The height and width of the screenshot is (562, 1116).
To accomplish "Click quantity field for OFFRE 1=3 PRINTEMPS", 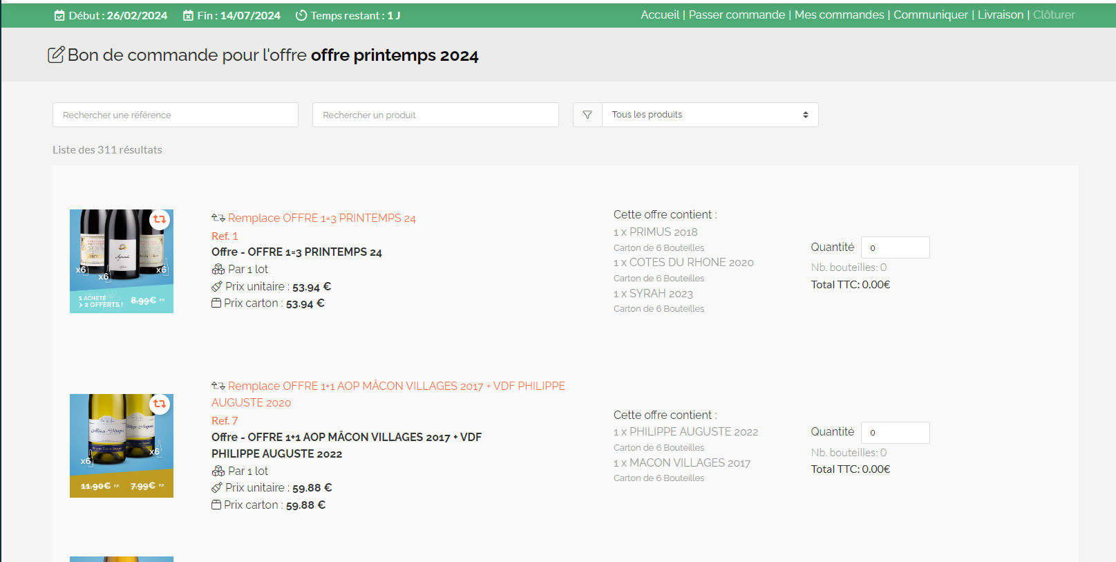I will [x=895, y=247].
